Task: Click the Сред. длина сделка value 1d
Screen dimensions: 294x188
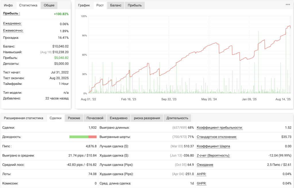Action: 192,183
